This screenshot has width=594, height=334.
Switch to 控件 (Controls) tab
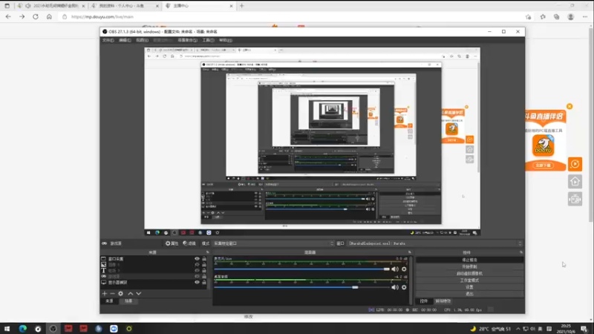click(x=424, y=301)
